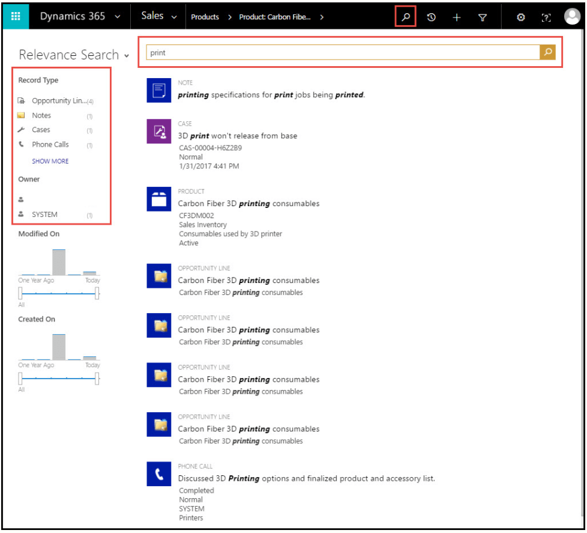Open note 'printing specifications for print jobs'

pyautogui.click(x=271, y=95)
